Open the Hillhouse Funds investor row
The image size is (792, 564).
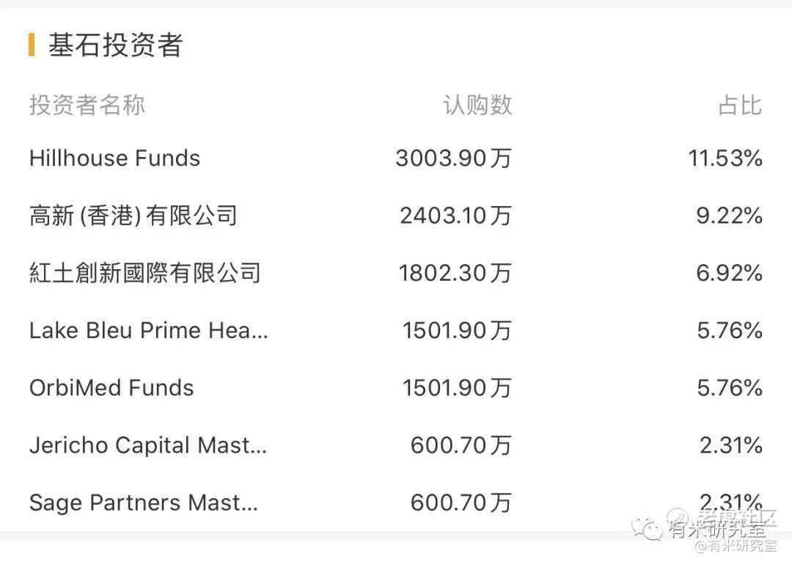396,158
